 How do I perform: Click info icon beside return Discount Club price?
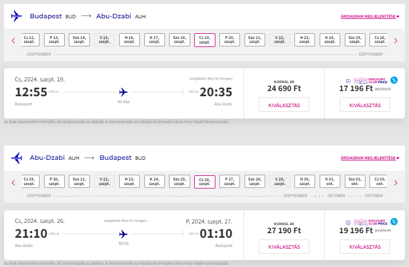[x=348, y=222]
